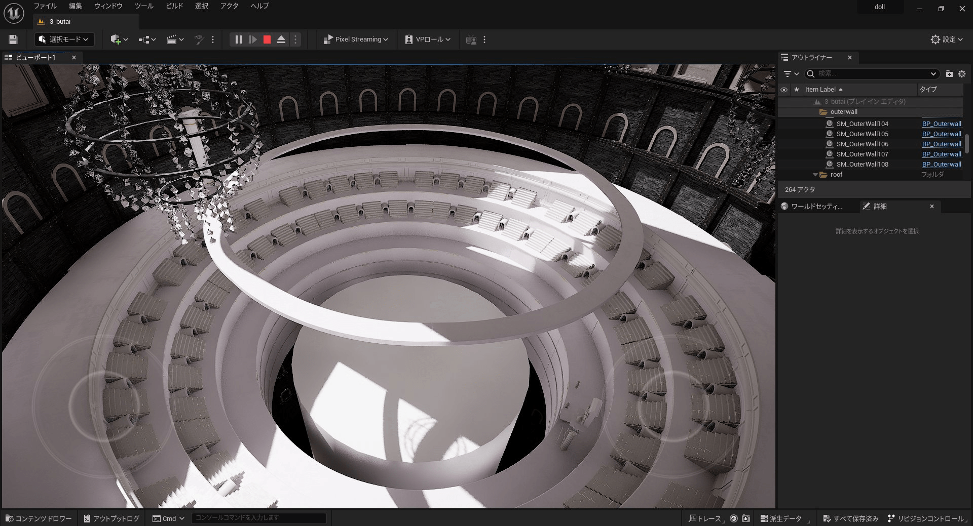Open BP_Outerwall link for SM_OuterWall104
This screenshot has width=973, height=526.
click(942, 124)
